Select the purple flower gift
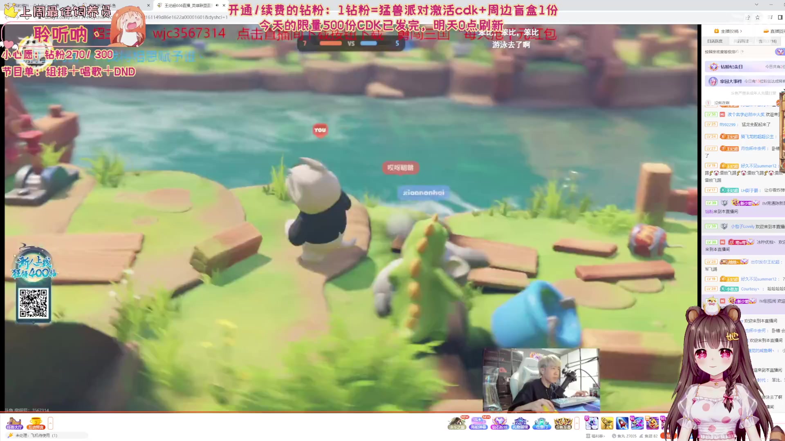 pyautogui.click(x=592, y=423)
